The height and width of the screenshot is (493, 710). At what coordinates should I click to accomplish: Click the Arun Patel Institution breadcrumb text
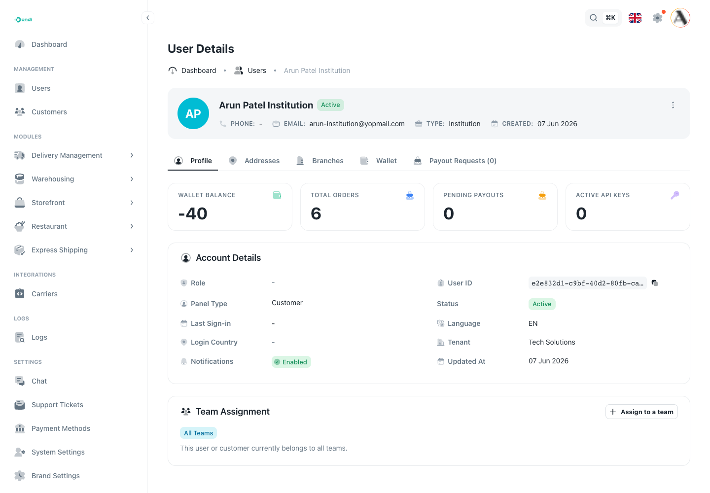click(317, 70)
